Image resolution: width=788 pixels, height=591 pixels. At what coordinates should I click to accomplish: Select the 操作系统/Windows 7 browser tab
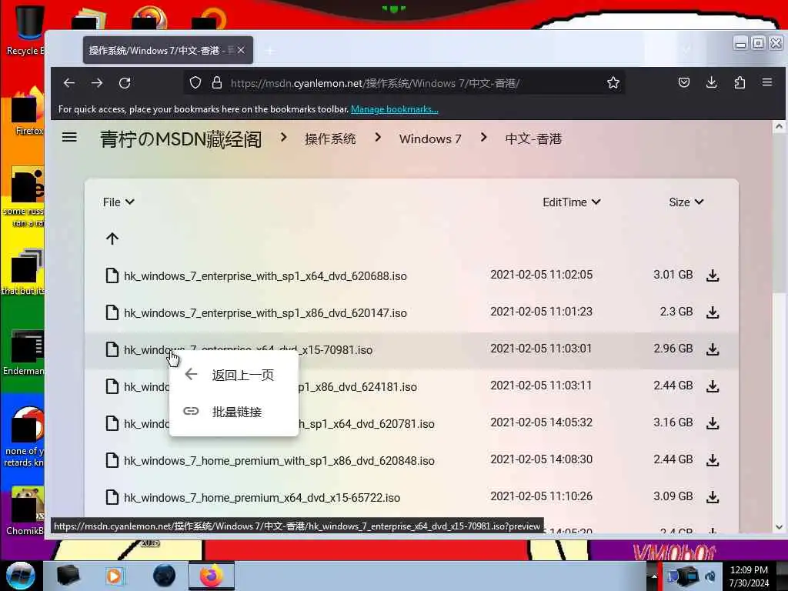point(168,50)
